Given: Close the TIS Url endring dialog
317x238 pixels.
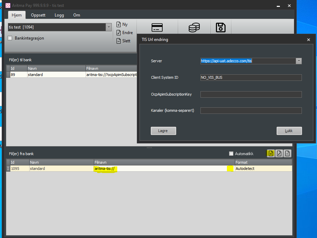Looking at the screenshot, I should pyautogui.click(x=308, y=40).
